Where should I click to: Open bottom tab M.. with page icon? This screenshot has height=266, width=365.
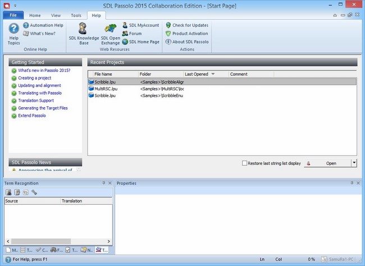(x=12, y=250)
